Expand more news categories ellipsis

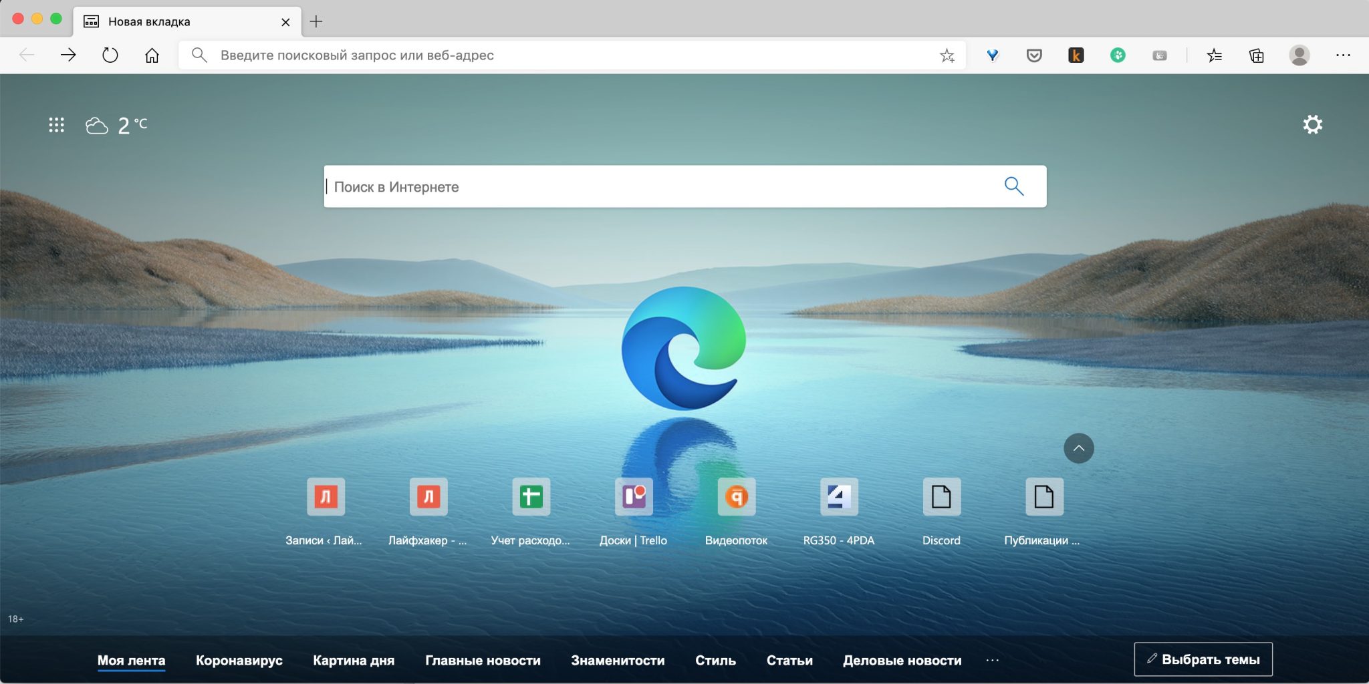click(x=992, y=660)
